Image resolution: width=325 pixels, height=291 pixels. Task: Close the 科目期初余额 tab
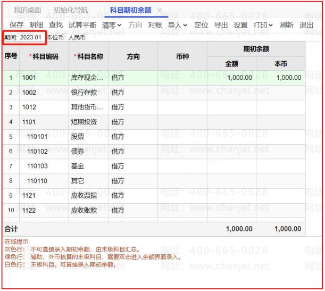[x=160, y=10]
